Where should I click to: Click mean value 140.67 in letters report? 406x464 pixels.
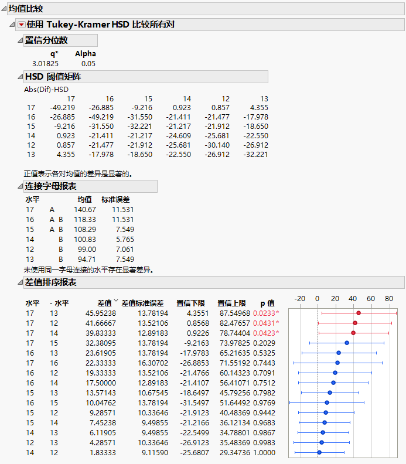pyautogui.click(x=84, y=209)
